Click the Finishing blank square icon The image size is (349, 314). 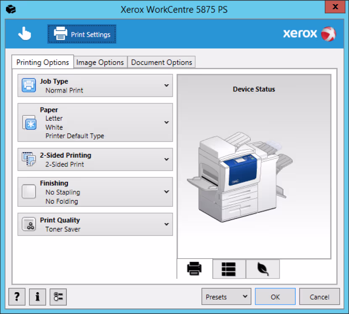[x=29, y=191]
